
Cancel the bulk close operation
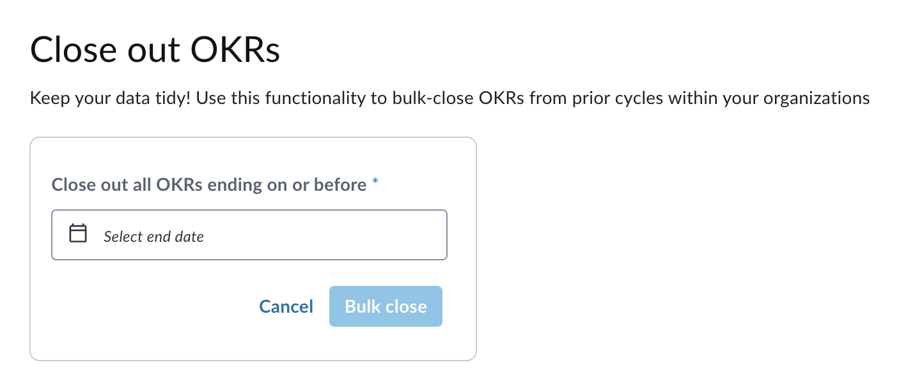coord(286,306)
